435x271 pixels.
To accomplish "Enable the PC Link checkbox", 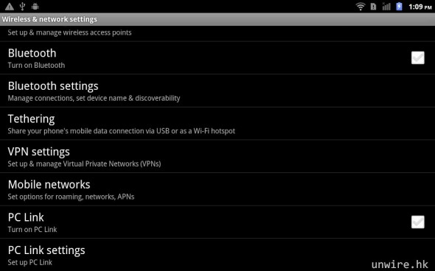I will [x=418, y=222].
